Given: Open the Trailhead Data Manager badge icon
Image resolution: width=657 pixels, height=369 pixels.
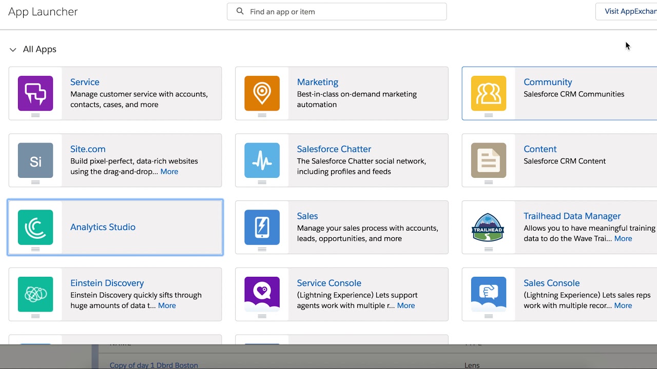Looking at the screenshot, I should (489, 227).
